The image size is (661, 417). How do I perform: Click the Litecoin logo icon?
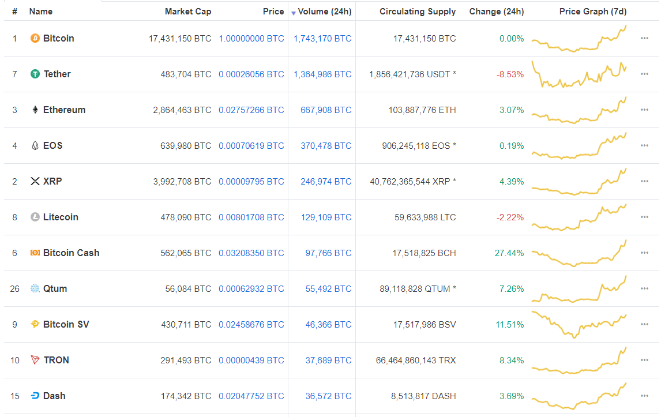pyautogui.click(x=35, y=217)
